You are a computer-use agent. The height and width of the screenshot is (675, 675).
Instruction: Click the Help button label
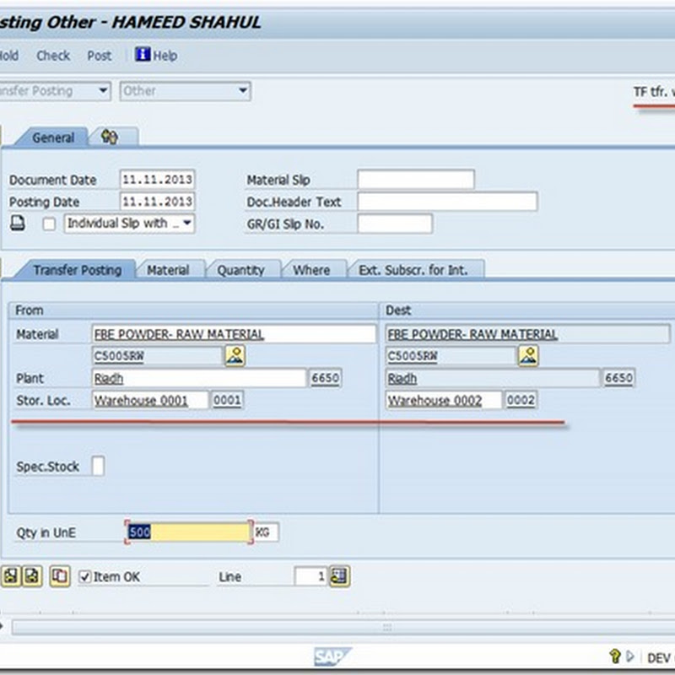165,56
